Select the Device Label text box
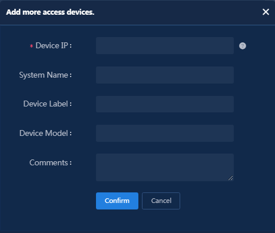Image resolution: width=275 pixels, height=233 pixels. click(165, 104)
